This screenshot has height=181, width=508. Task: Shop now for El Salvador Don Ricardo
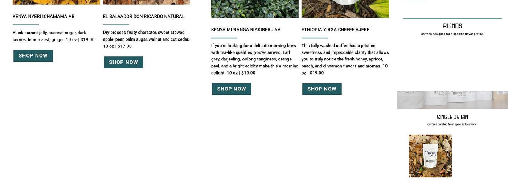(123, 62)
